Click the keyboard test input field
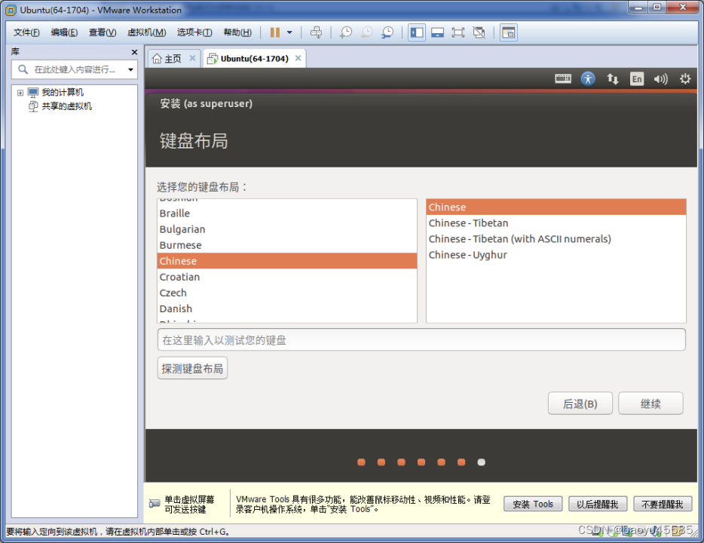The image size is (704, 543). click(x=421, y=340)
